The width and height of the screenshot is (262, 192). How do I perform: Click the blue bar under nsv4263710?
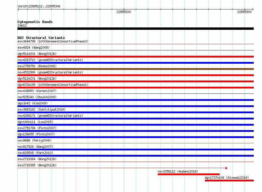(x=135, y=63)
